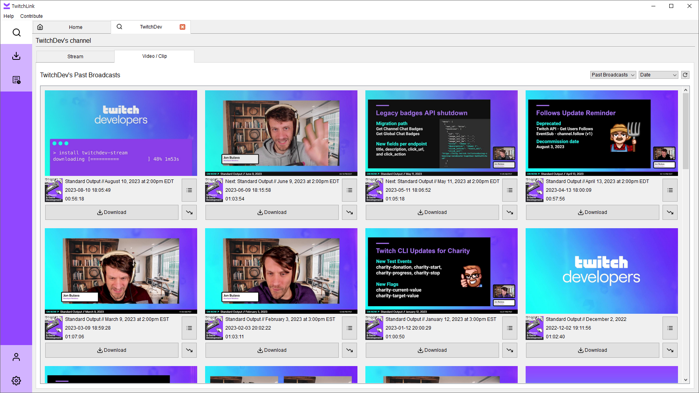Expand the Past Broadcasts type dropdown
Image resolution: width=699 pixels, height=393 pixels.
pos(613,75)
